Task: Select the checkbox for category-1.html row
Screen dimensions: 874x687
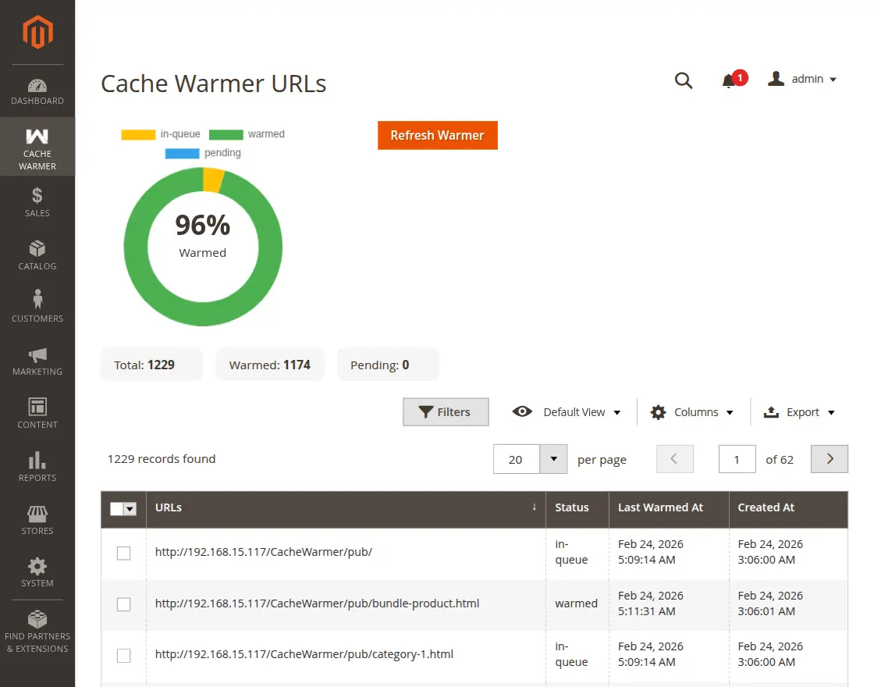Action: (x=123, y=656)
